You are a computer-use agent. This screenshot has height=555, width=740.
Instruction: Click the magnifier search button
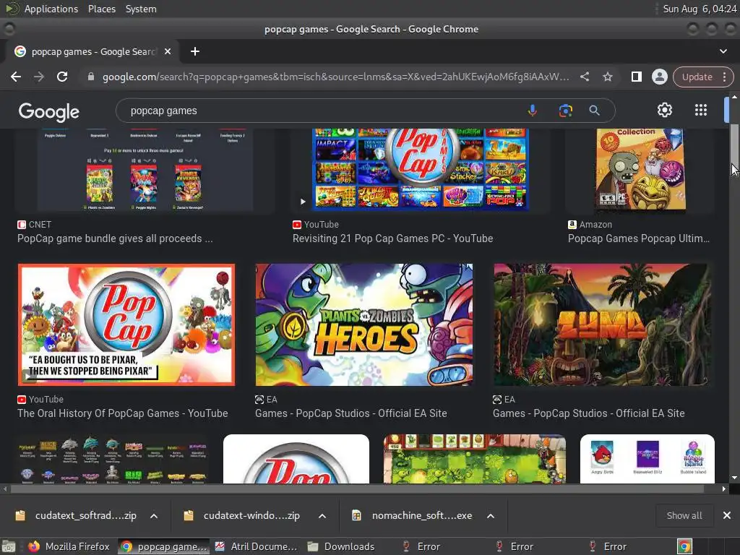pyautogui.click(x=594, y=111)
